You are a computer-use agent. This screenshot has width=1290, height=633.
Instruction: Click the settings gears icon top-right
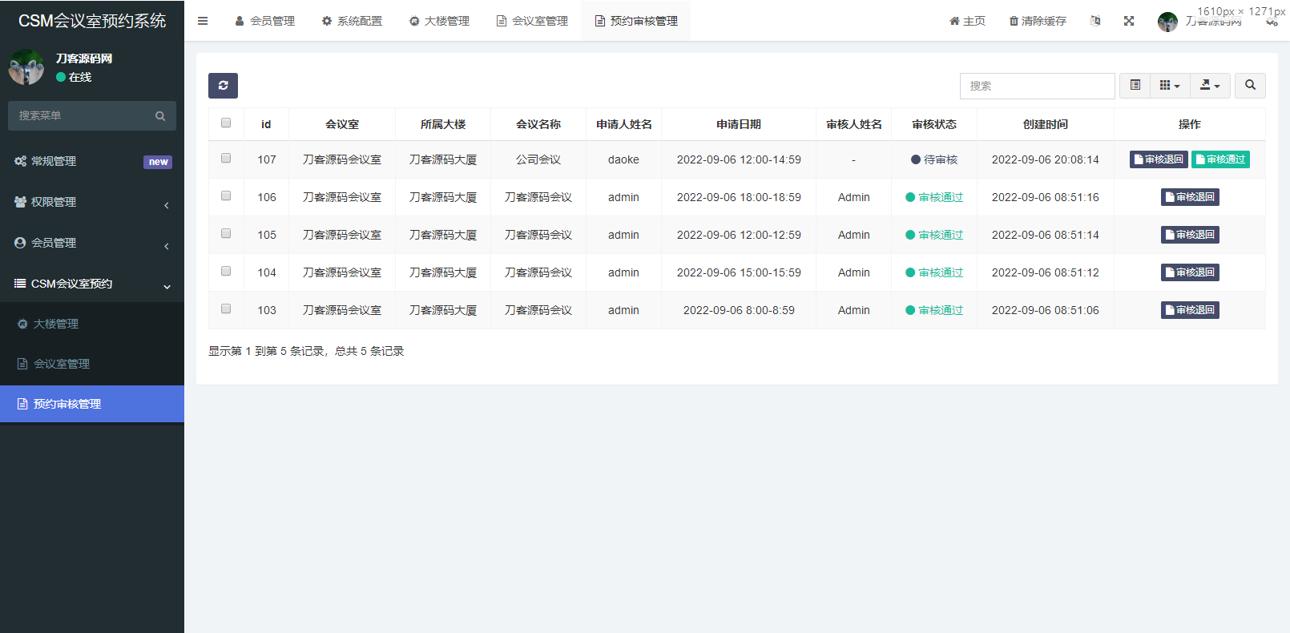coord(1272,22)
